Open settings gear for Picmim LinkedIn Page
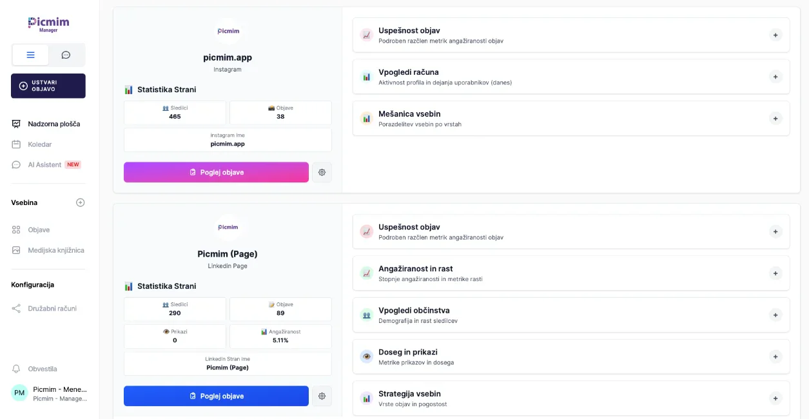 pos(322,396)
